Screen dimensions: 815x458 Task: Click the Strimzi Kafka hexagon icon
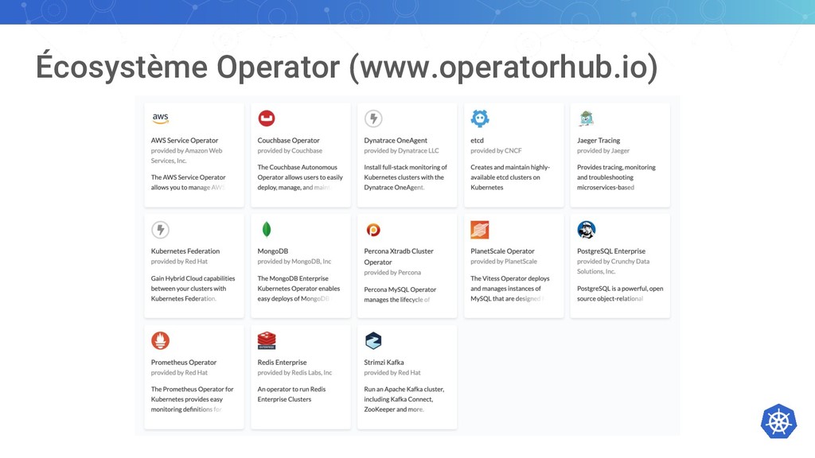(373, 340)
